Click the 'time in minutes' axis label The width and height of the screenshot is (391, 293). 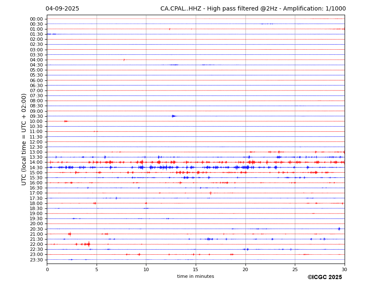196,276
